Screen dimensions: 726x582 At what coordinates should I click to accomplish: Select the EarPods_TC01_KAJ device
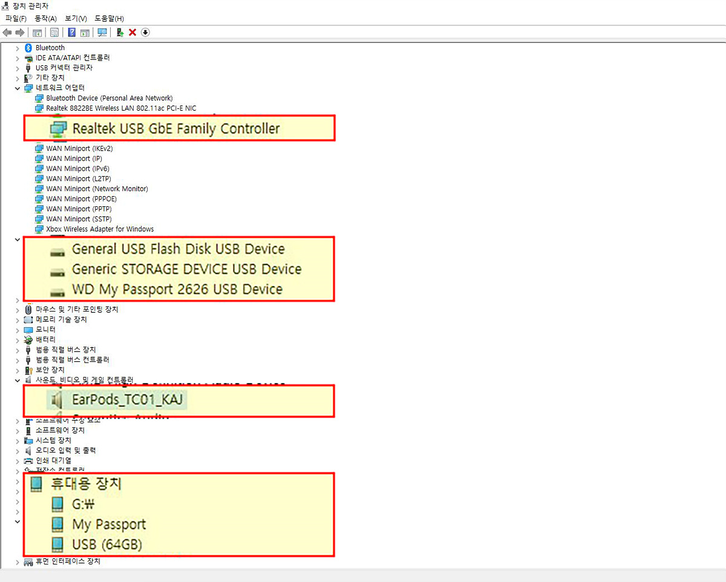tap(127, 400)
